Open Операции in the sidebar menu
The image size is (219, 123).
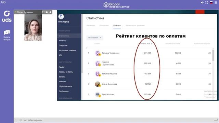(x=63, y=45)
